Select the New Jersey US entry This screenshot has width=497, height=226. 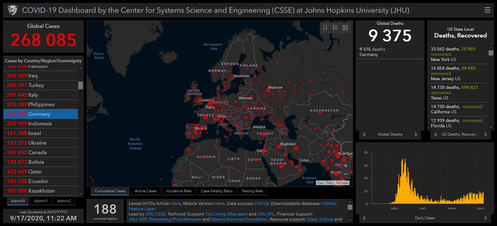[x=458, y=73]
